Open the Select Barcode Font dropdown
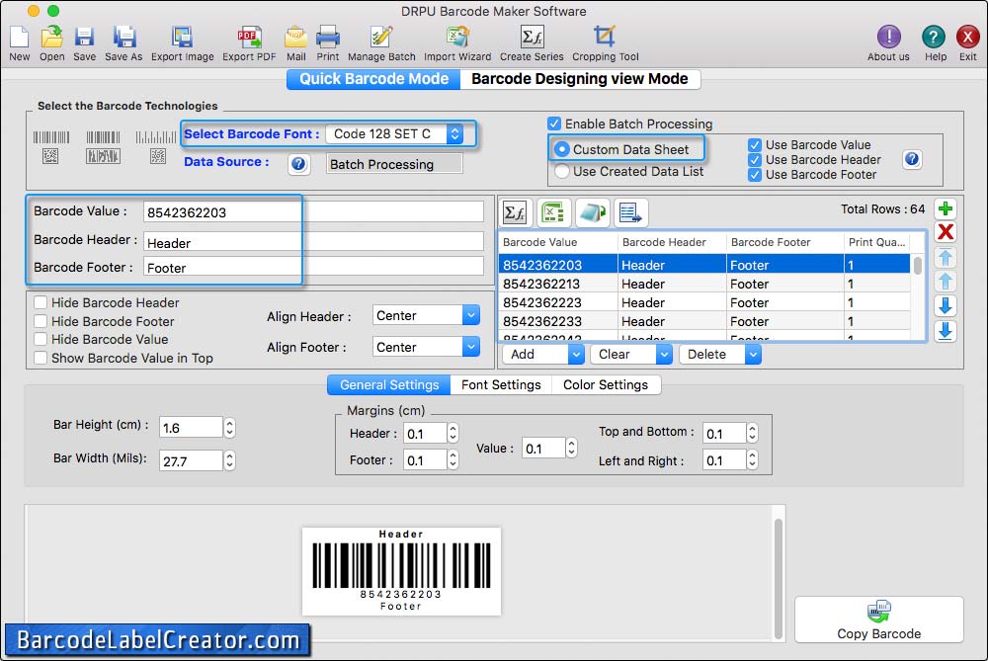The height and width of the screenshot is (661, 988). point(394,133)
